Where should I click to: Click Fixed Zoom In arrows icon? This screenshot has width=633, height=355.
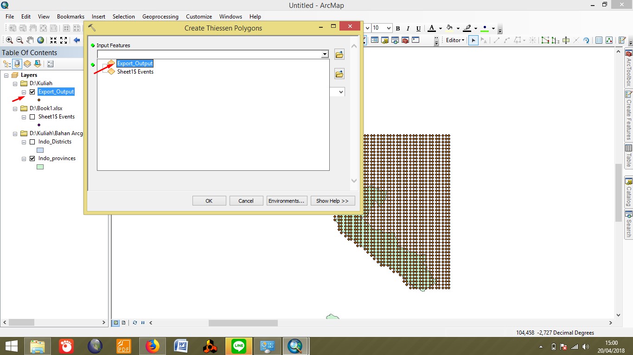(53, 40)
